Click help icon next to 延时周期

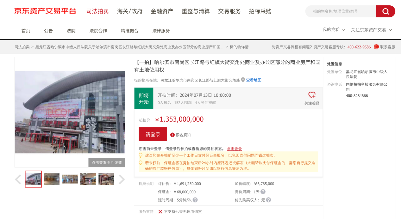(195, 200)
